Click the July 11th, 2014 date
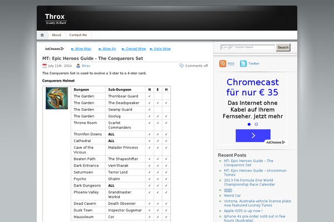Image resolution: width=334 pixels, height=222 pixels. [x=60, y=66]
